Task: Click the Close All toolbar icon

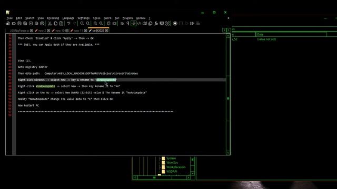Action: click(36, 23)
